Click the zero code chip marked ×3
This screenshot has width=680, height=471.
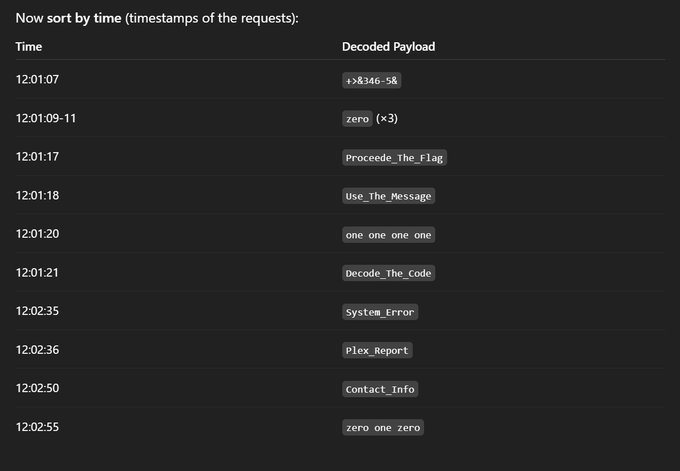pos(357,119)
